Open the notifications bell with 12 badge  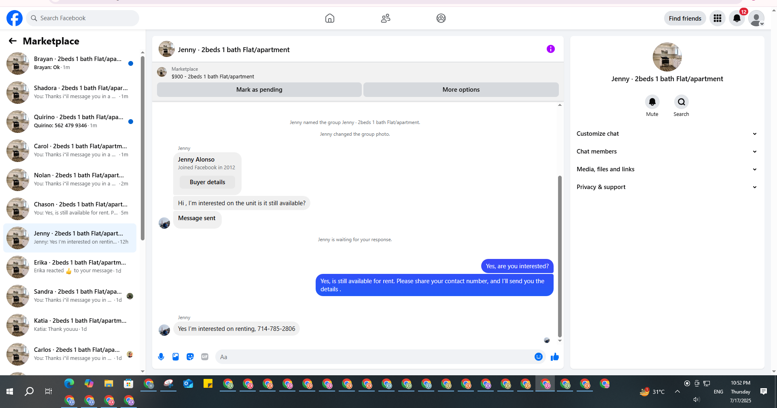[x=737, y=18]
